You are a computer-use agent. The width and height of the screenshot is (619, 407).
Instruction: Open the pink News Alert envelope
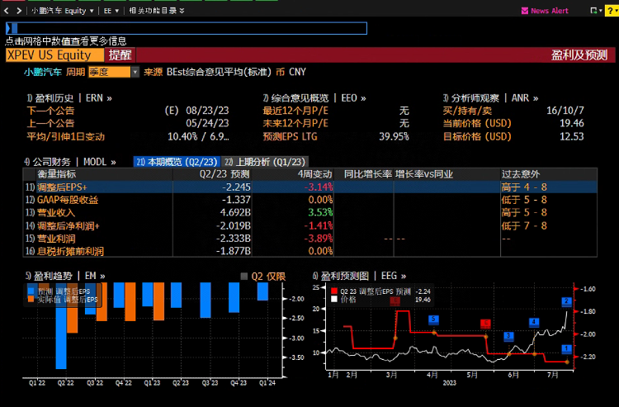pos(525,11)
